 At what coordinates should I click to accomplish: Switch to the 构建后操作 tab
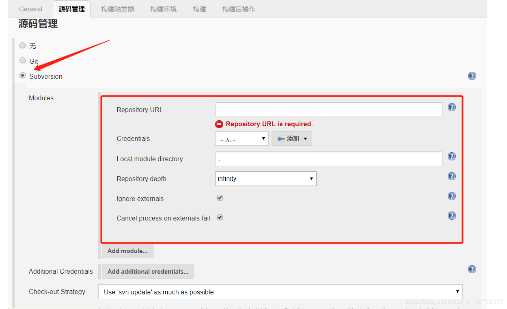[239, 9]
